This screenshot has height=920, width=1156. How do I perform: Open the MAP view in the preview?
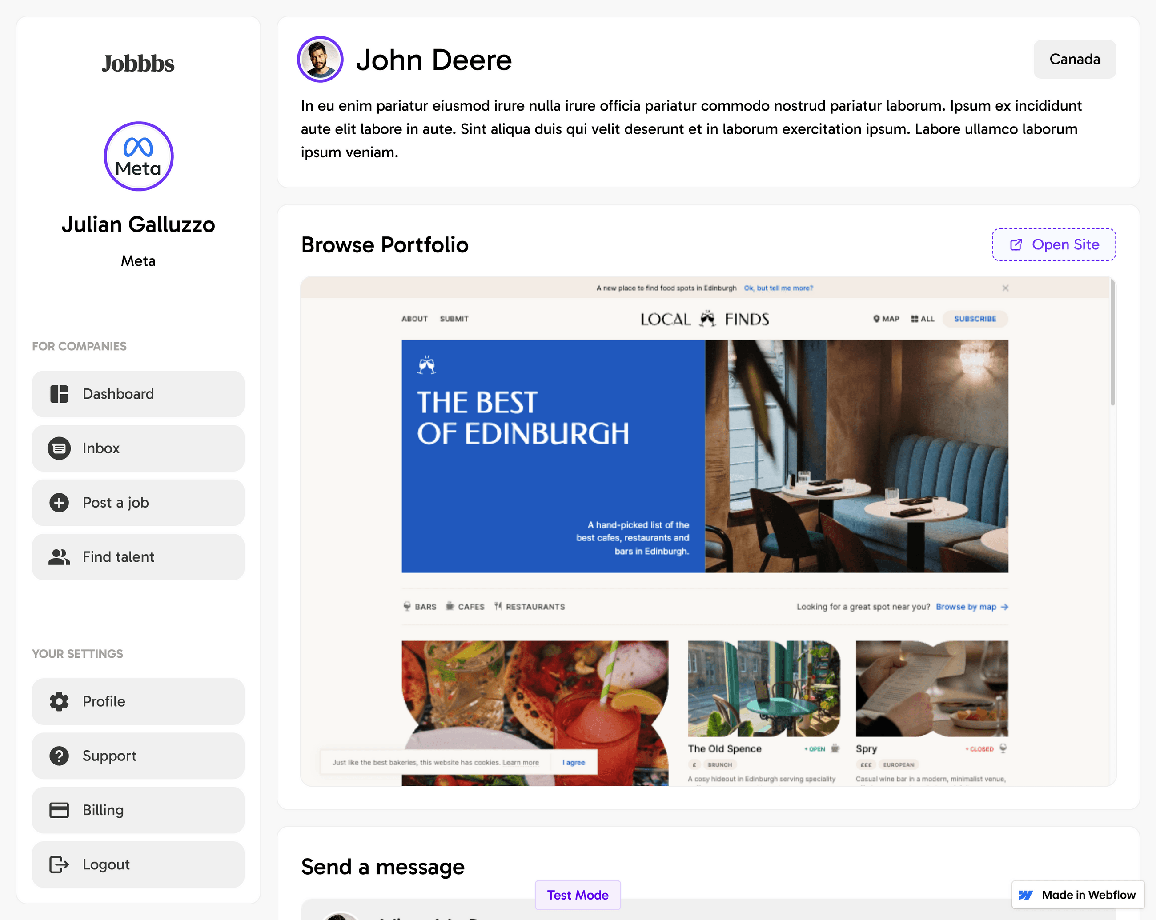tap(886, 319)
